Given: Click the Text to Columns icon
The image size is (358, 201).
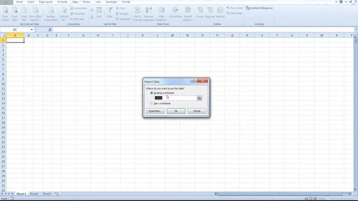Looking at the screenshot, I should click(138, 14).
